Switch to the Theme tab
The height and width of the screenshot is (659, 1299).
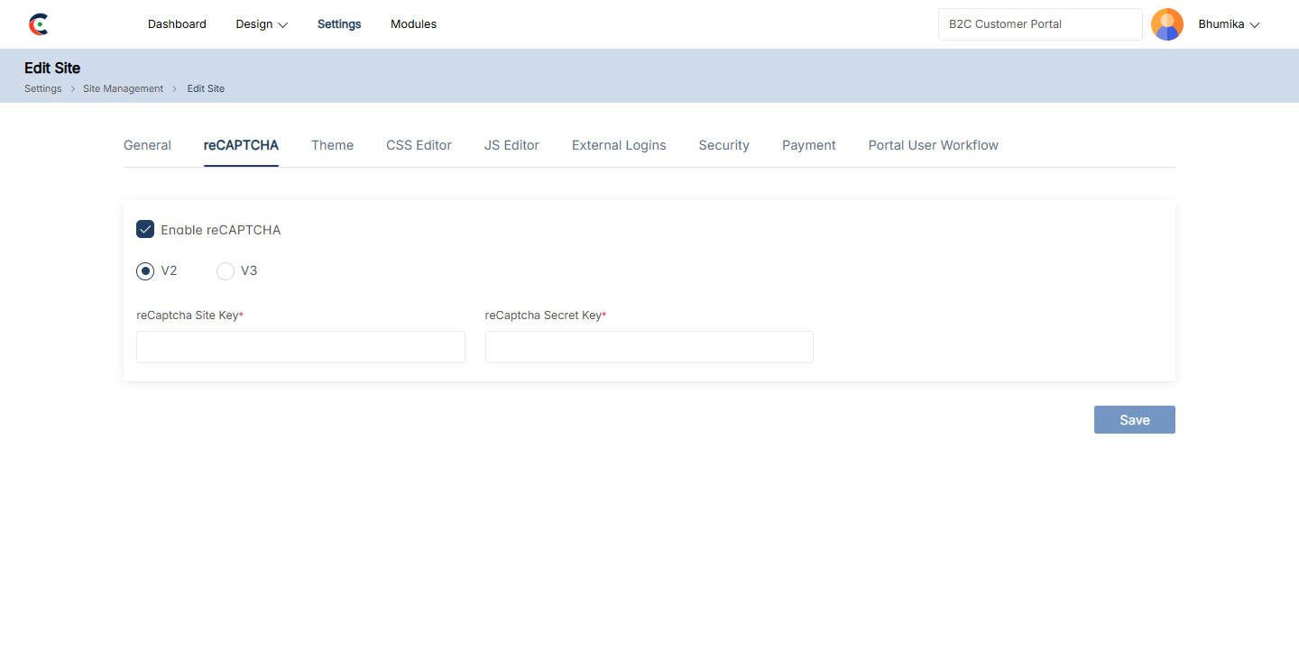[332, 145]
